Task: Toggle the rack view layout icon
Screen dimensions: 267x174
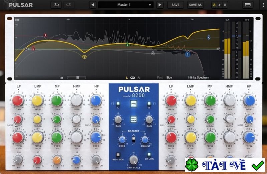Action: [248, 5]
